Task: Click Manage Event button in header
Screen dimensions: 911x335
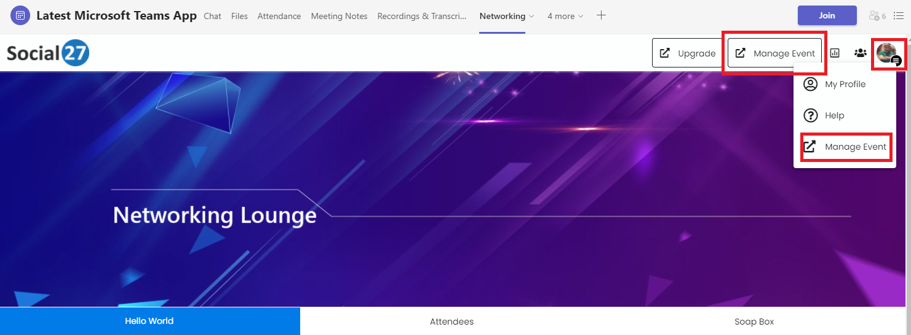Action: [774, 53]
